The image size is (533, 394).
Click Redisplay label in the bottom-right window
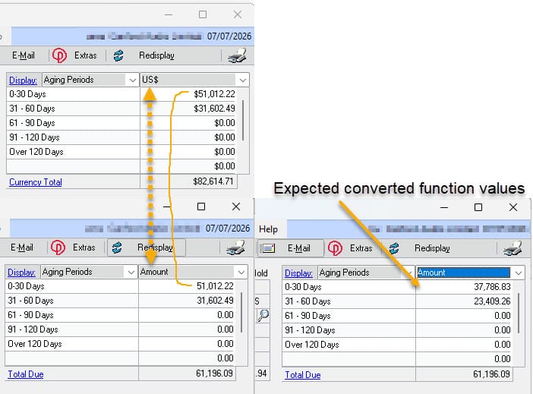tap(432, 248)
